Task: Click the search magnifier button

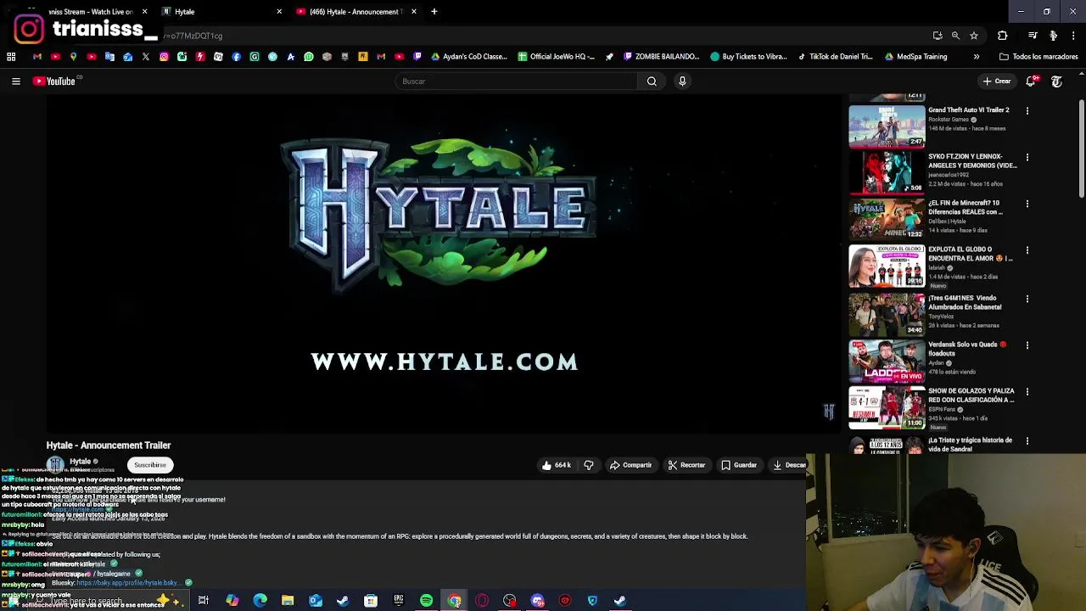Action: [652, 81]
